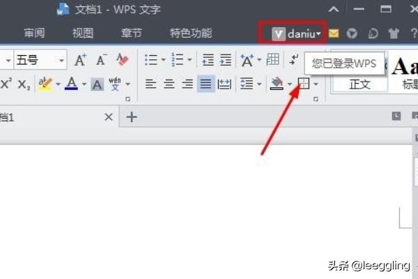Click the Decrease font size icon
This screenshot has height=279, width=418.
(101, 60)
